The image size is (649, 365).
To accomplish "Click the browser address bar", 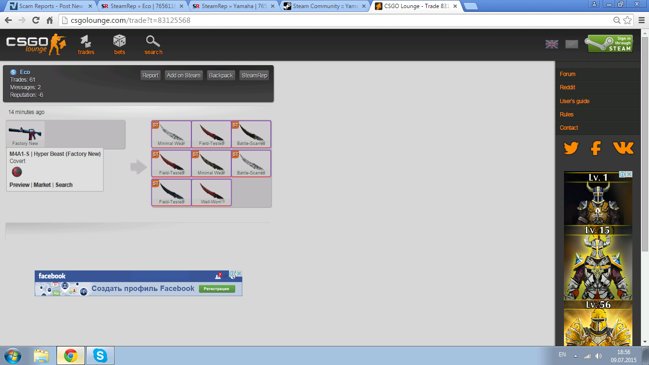I will pos(333,20).
